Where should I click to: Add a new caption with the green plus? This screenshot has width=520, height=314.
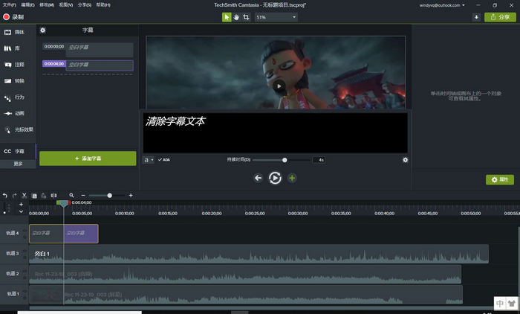(x=292, y=178)
